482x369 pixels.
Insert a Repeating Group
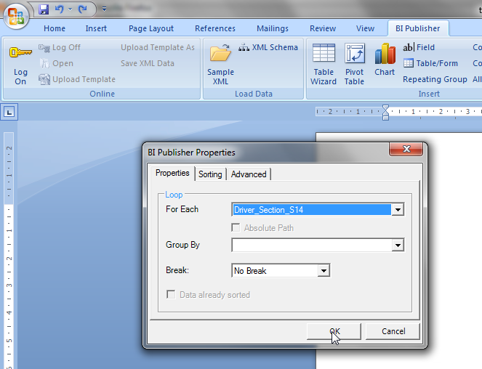point(435,79)
